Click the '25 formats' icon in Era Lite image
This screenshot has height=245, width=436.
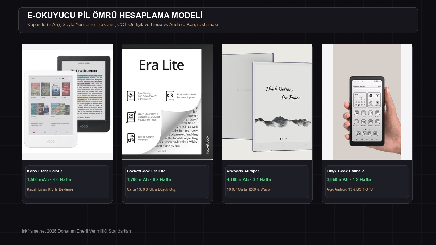[x=131, y=117]
